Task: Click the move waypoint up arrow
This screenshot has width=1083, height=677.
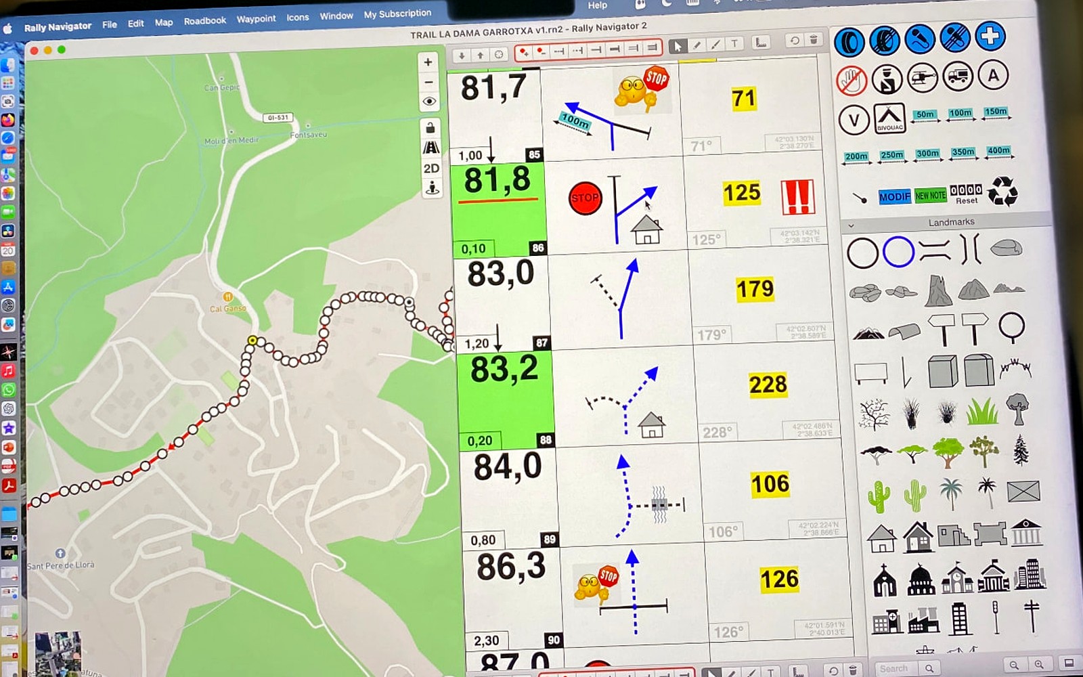Action: (480, 55)
